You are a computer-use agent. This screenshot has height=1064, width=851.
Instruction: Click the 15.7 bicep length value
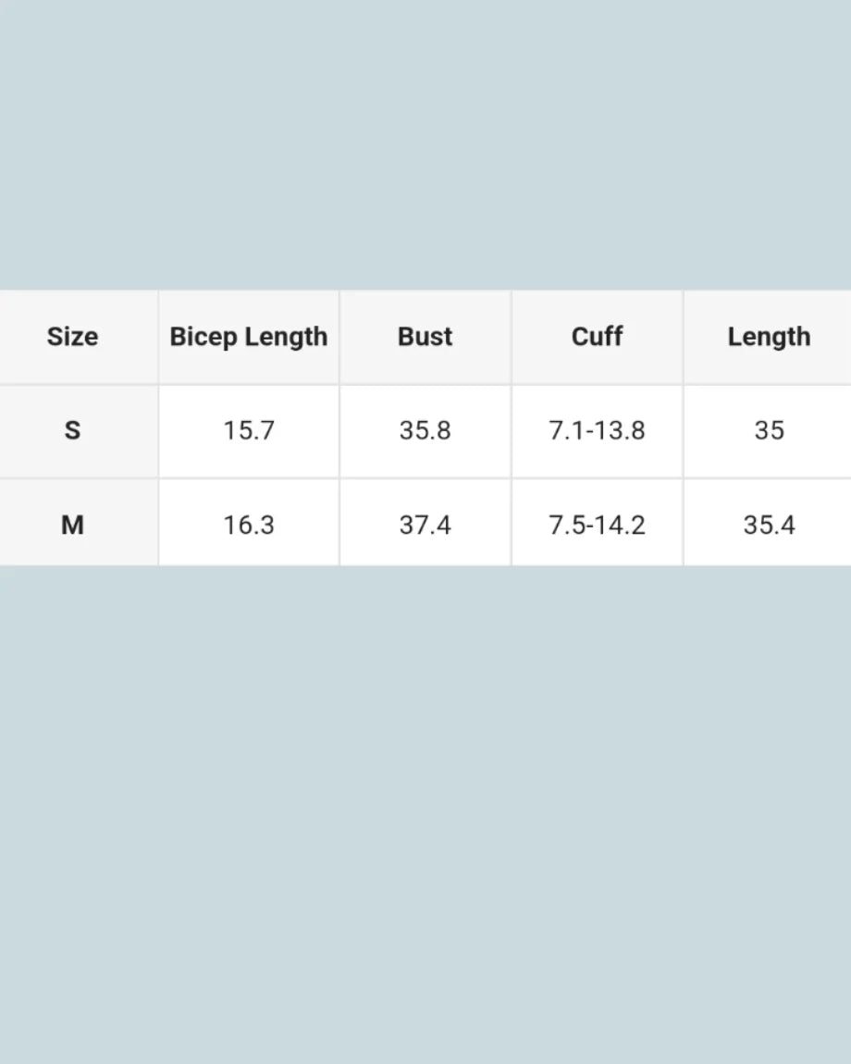tap(249, 430)
